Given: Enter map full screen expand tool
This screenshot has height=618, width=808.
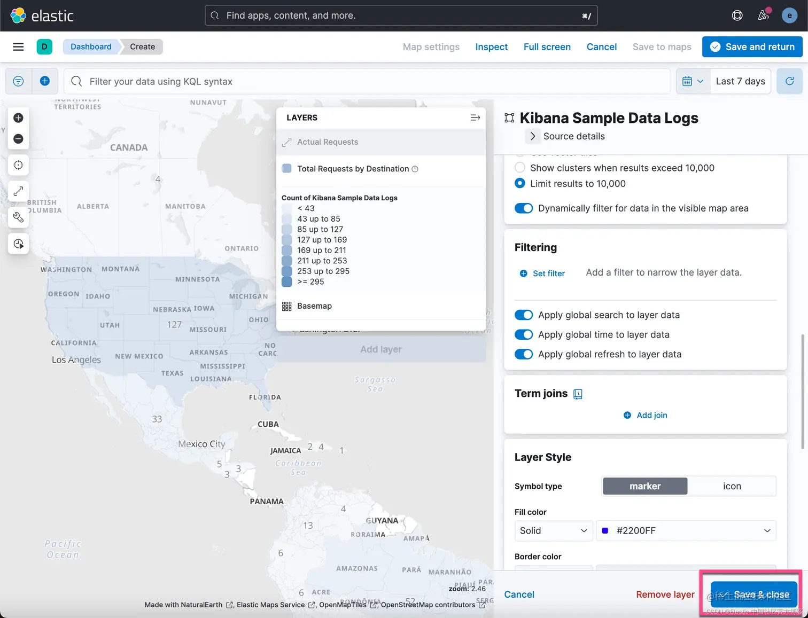Looking at the screenshot, I should (18, 191).
